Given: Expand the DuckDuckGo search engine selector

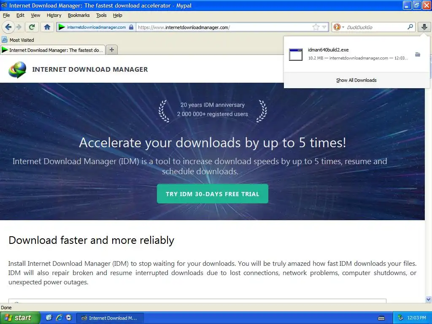Looking at the screenshot, I should [x=339, y=27].
